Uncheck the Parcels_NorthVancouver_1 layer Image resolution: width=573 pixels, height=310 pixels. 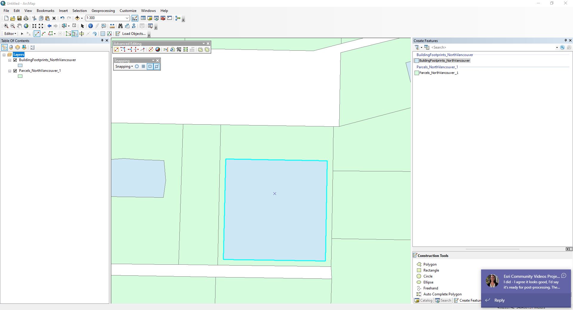click(15, 71)
